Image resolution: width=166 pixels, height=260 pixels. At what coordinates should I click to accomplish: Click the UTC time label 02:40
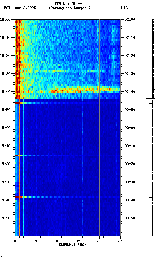tap(130, 92)
